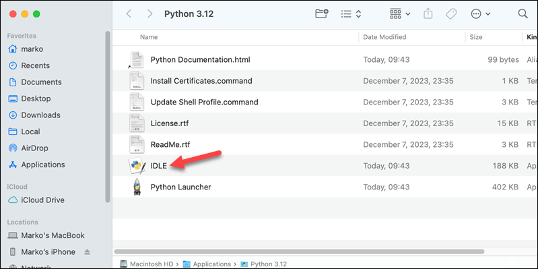Click the Locations sidebar section heading
Screen dimensions: 538x269
(22, 222)
